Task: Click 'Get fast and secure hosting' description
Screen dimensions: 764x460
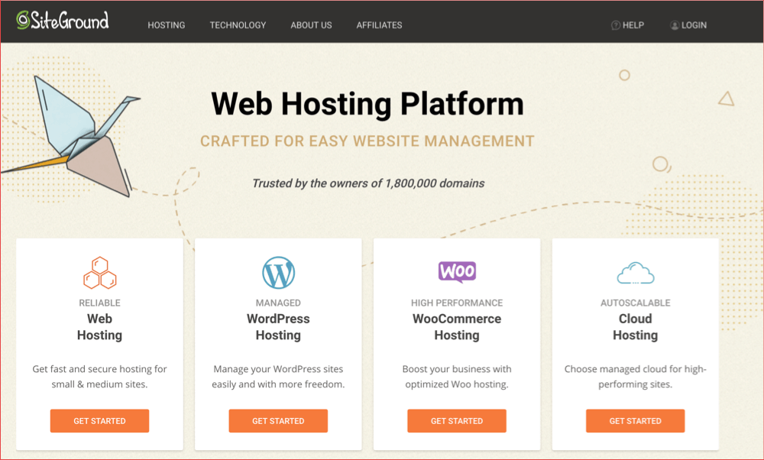Action: [99, 377]
